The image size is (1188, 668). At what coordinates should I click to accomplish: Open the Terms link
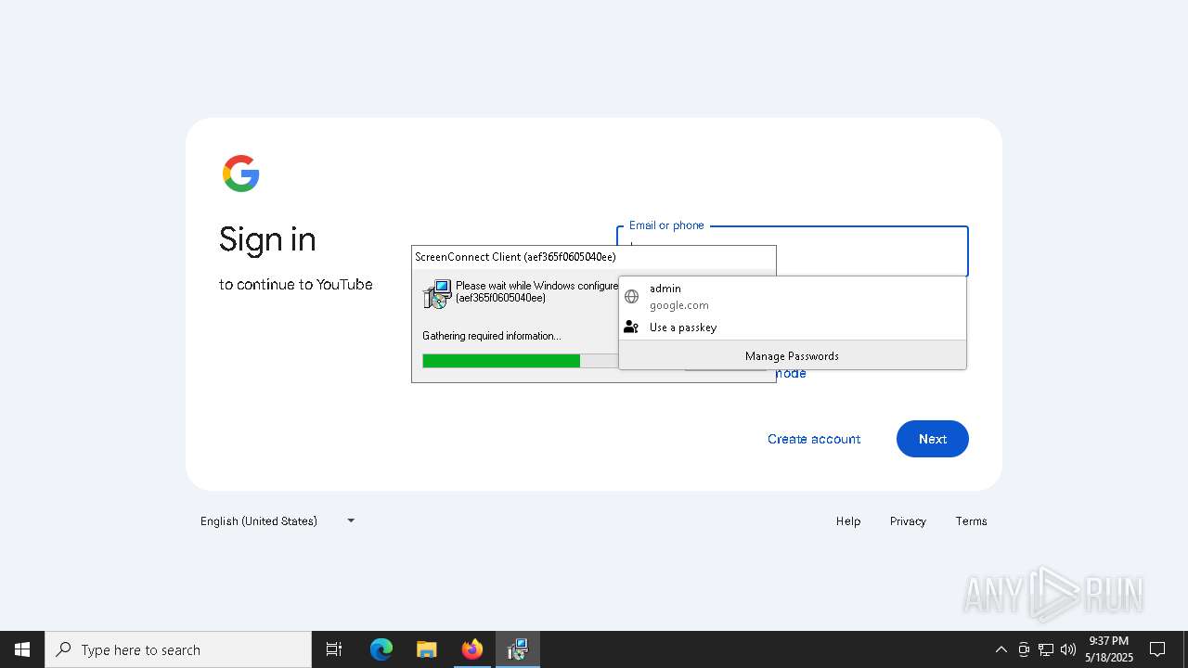pos(972,521)
